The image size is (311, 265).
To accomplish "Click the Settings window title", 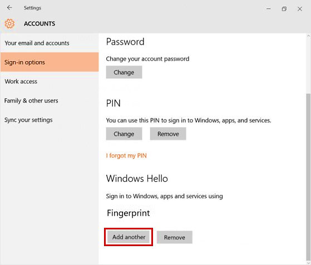I will [32, 8].
